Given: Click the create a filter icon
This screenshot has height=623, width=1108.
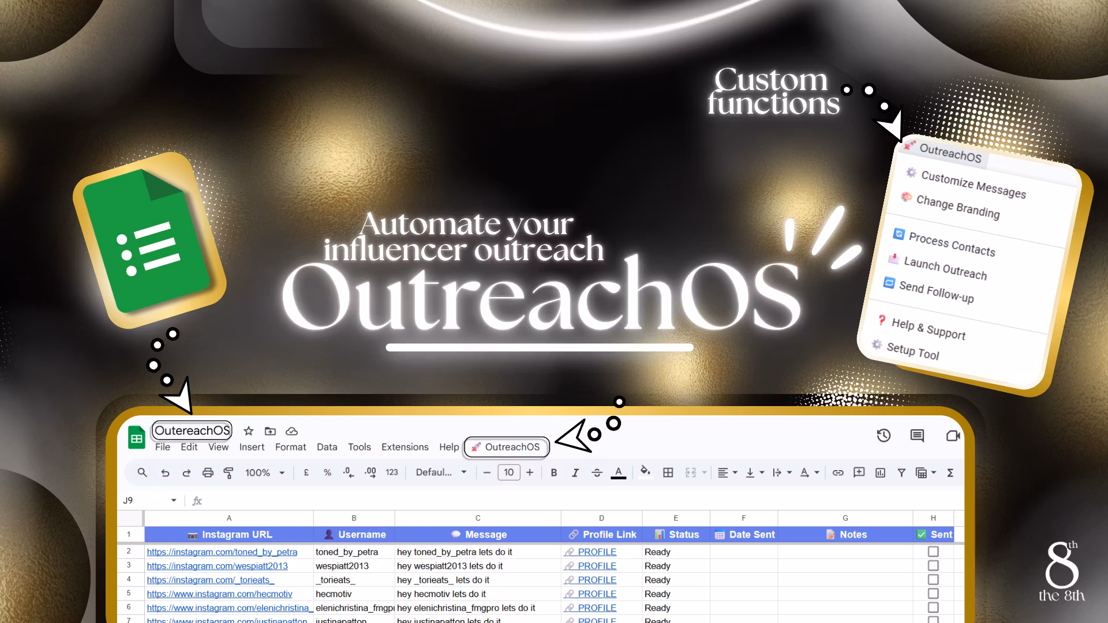Looking at the screenshot, I should pyautogui.click(x=901, y=473).
